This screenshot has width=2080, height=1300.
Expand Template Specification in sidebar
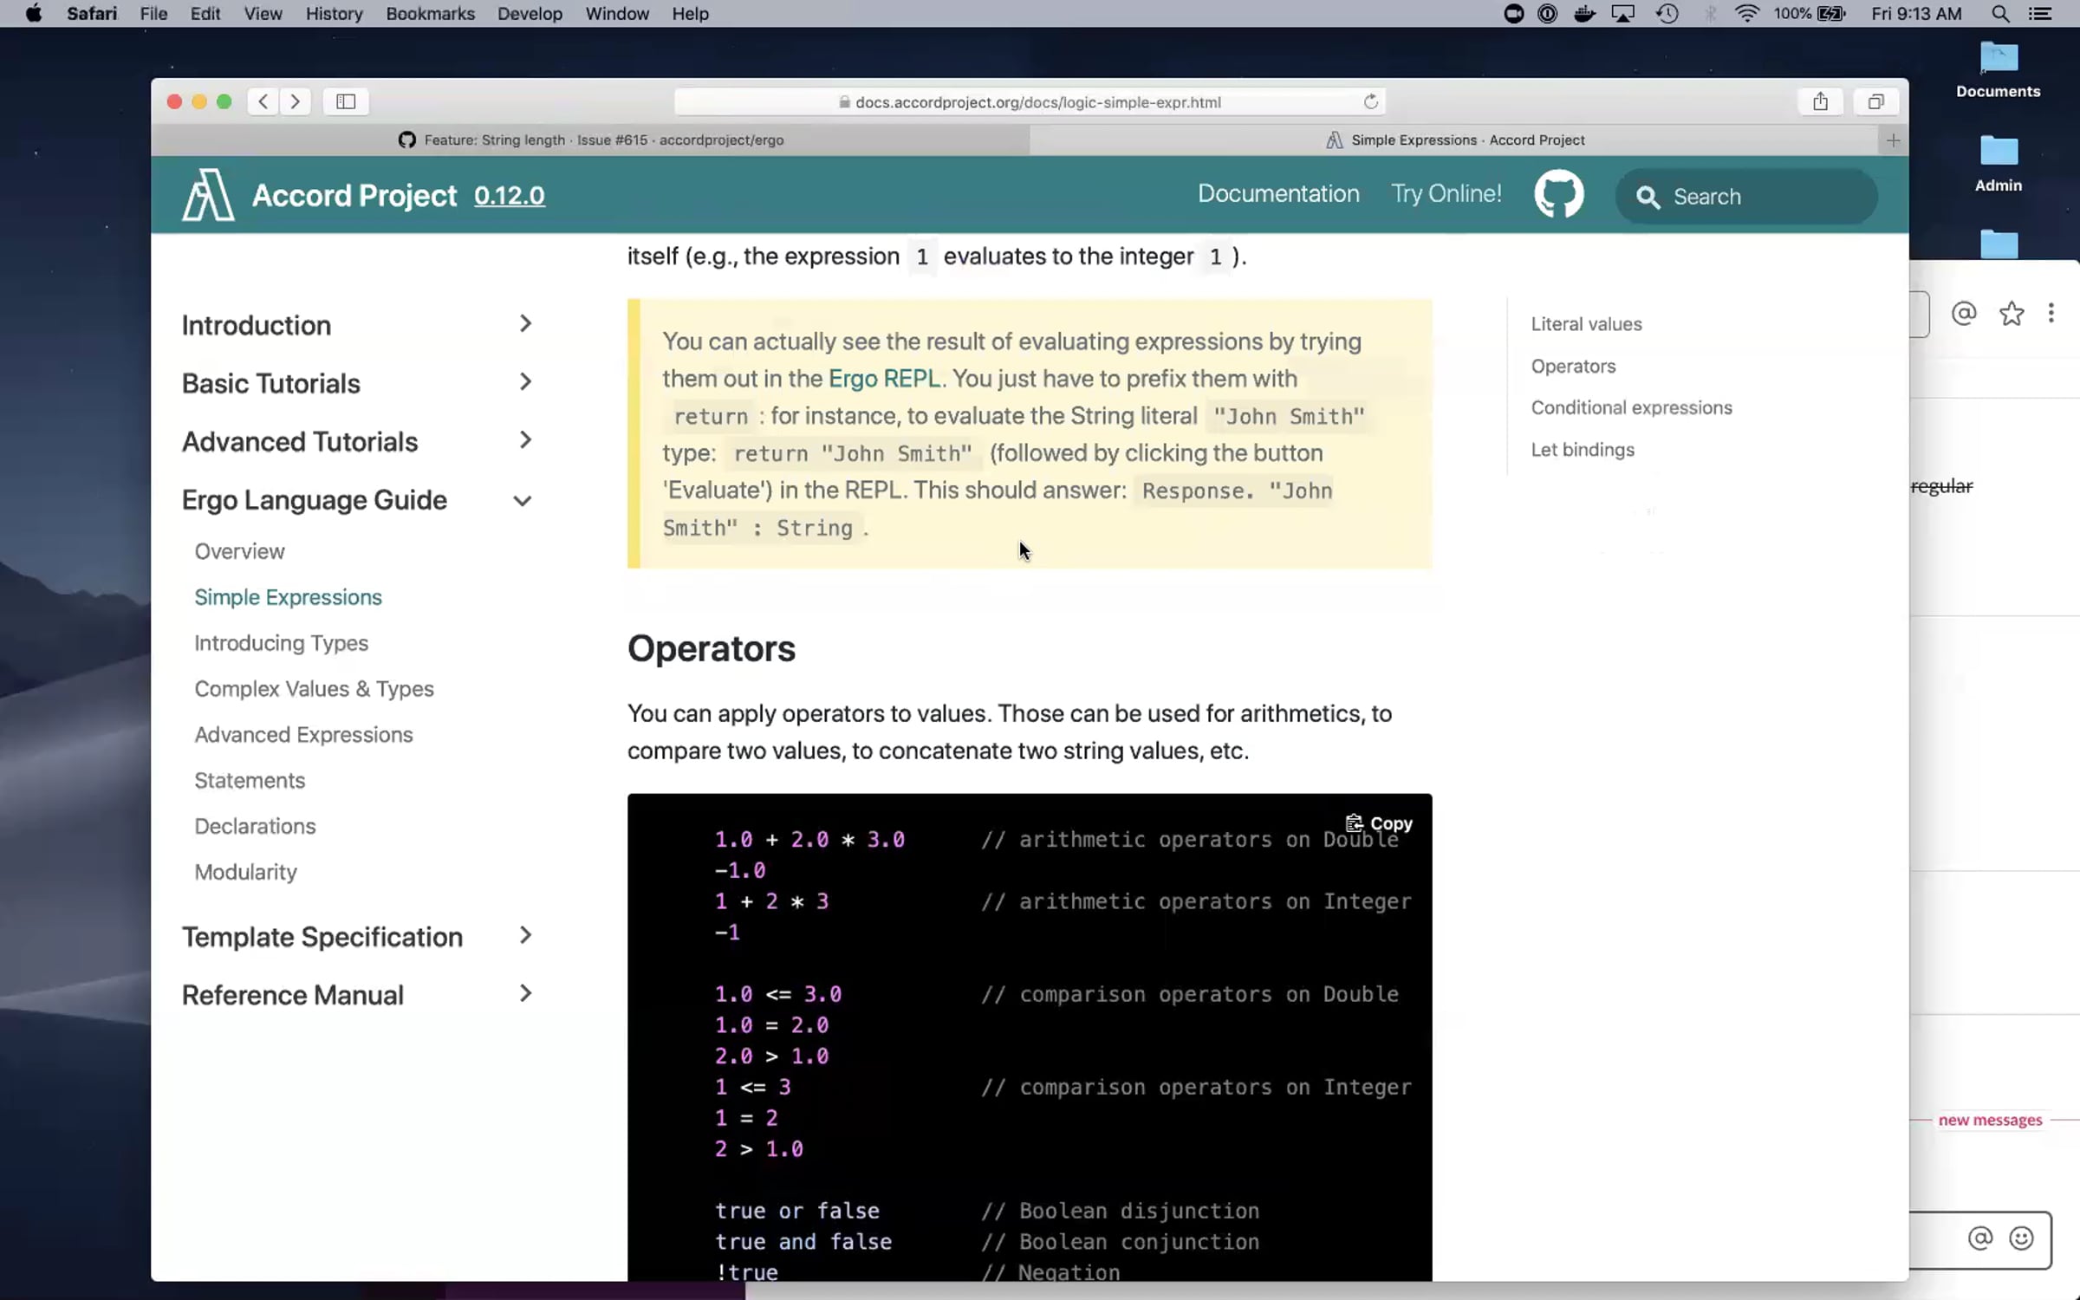[x=525, y=936]
